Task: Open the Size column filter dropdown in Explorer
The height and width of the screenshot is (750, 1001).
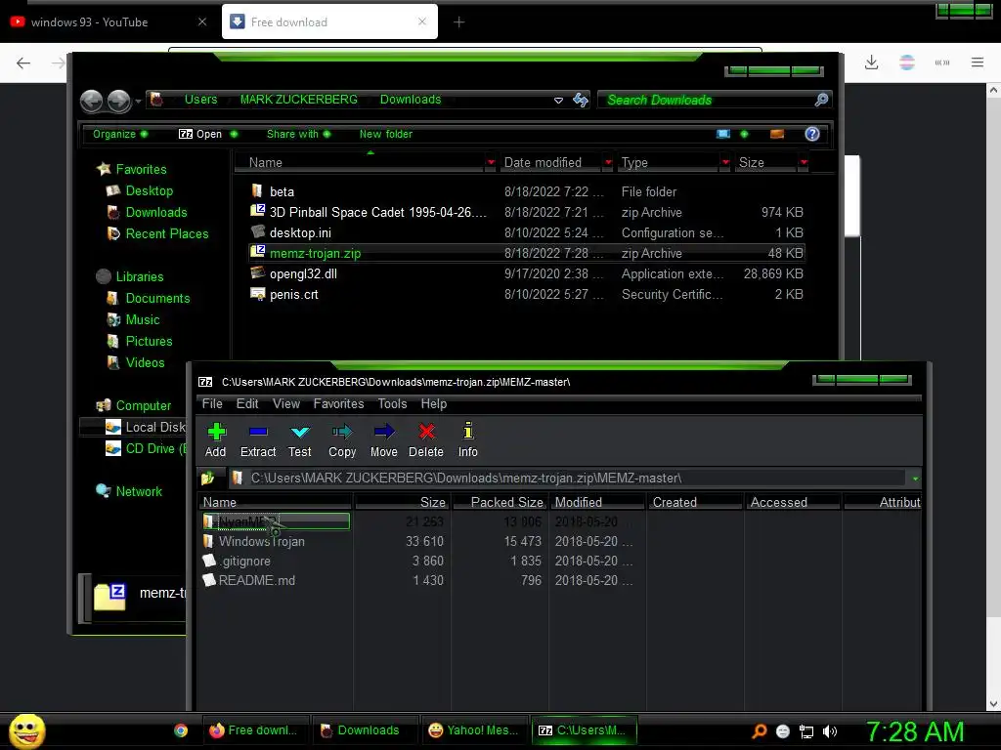Action: point(804,163)
